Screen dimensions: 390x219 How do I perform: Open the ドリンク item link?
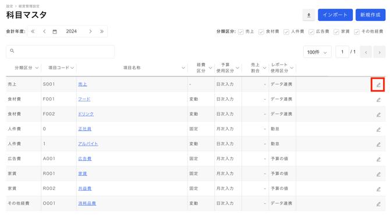point(86,114)
